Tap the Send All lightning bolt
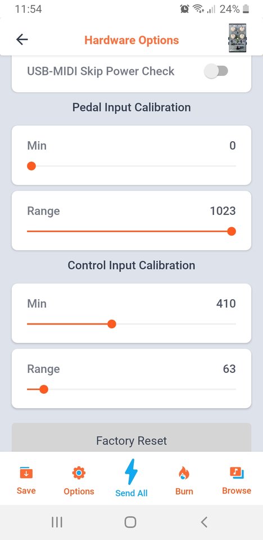 (131, 472)
